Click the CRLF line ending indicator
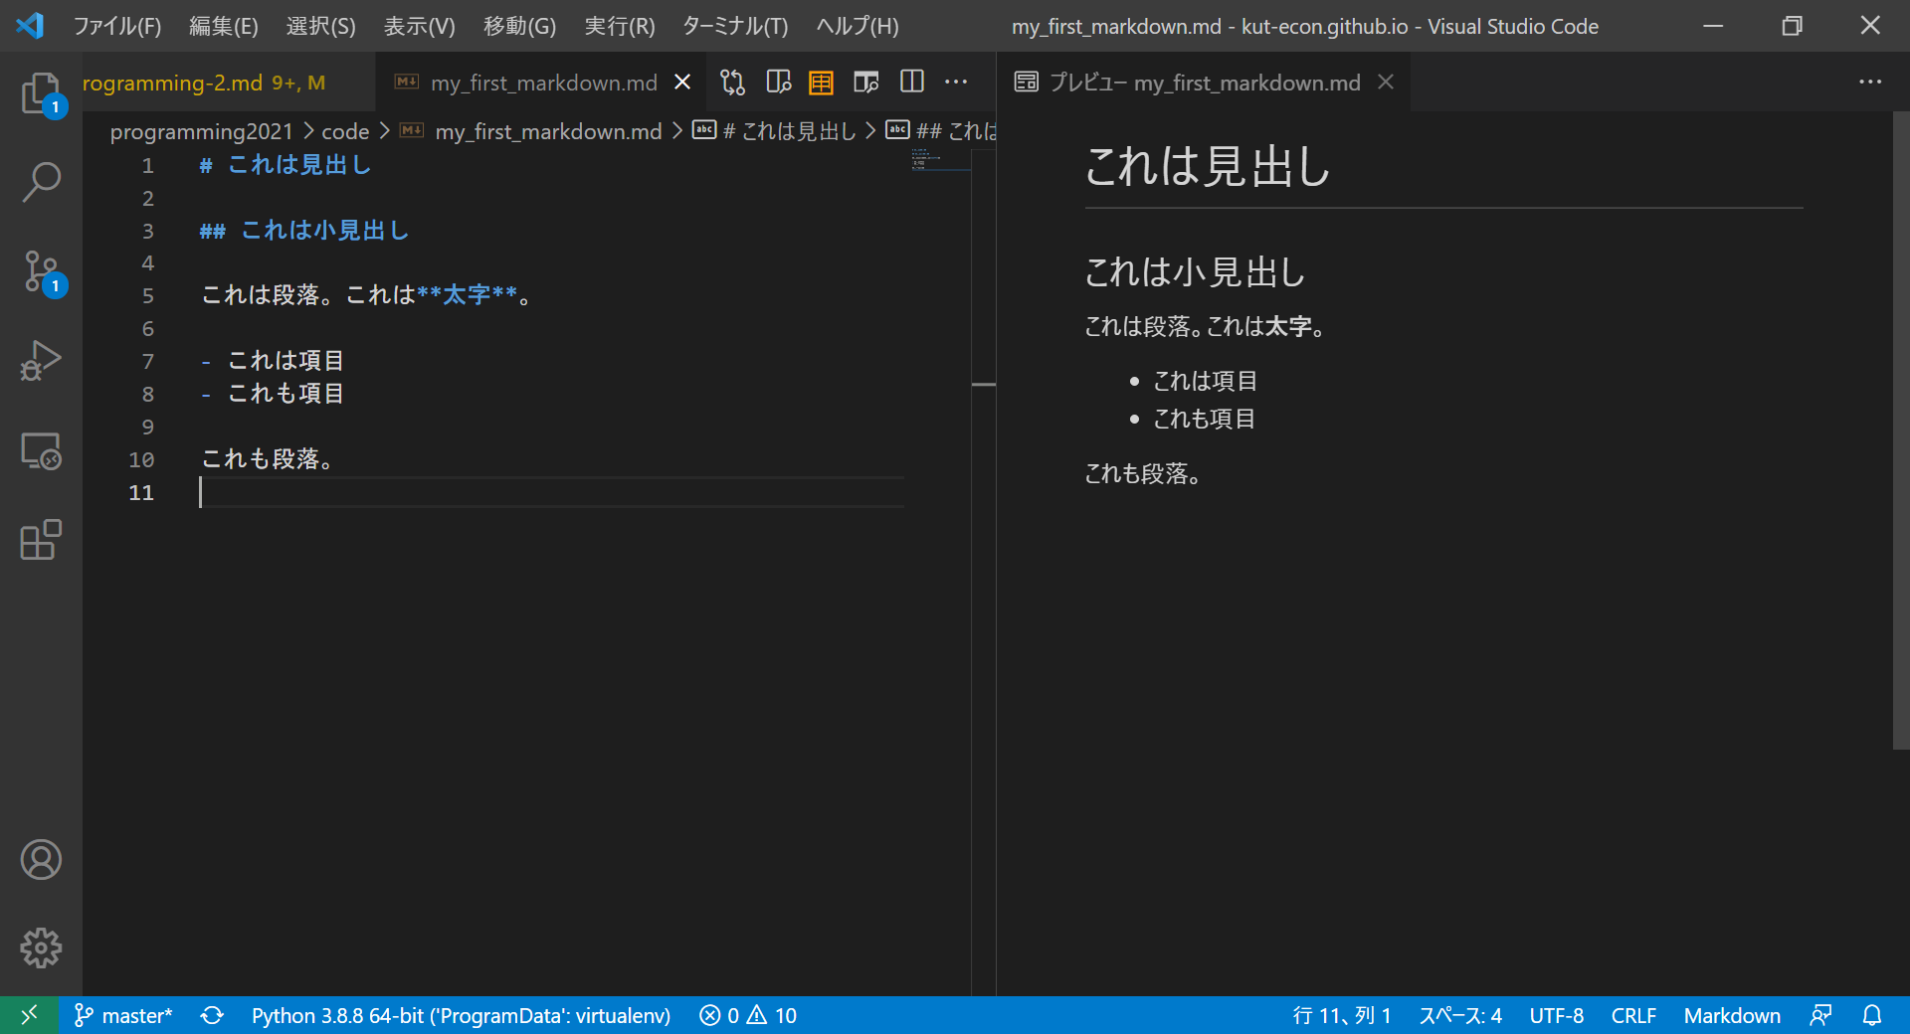Screen dimensions: 1910x1034 1633,1015
